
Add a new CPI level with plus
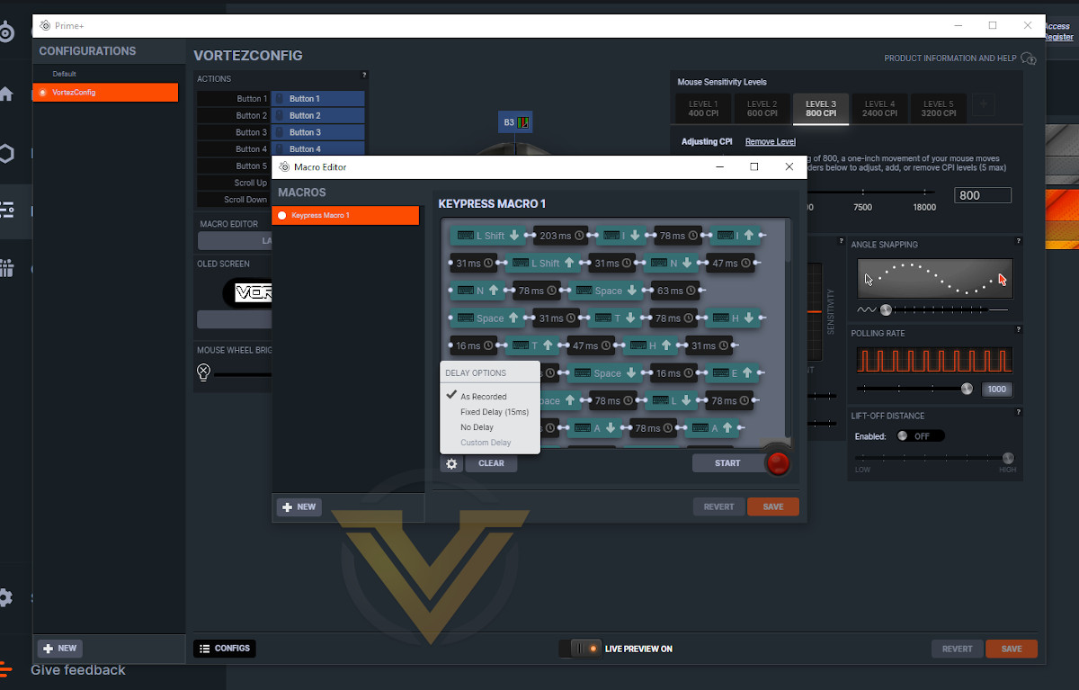click(x=984, y=105)
